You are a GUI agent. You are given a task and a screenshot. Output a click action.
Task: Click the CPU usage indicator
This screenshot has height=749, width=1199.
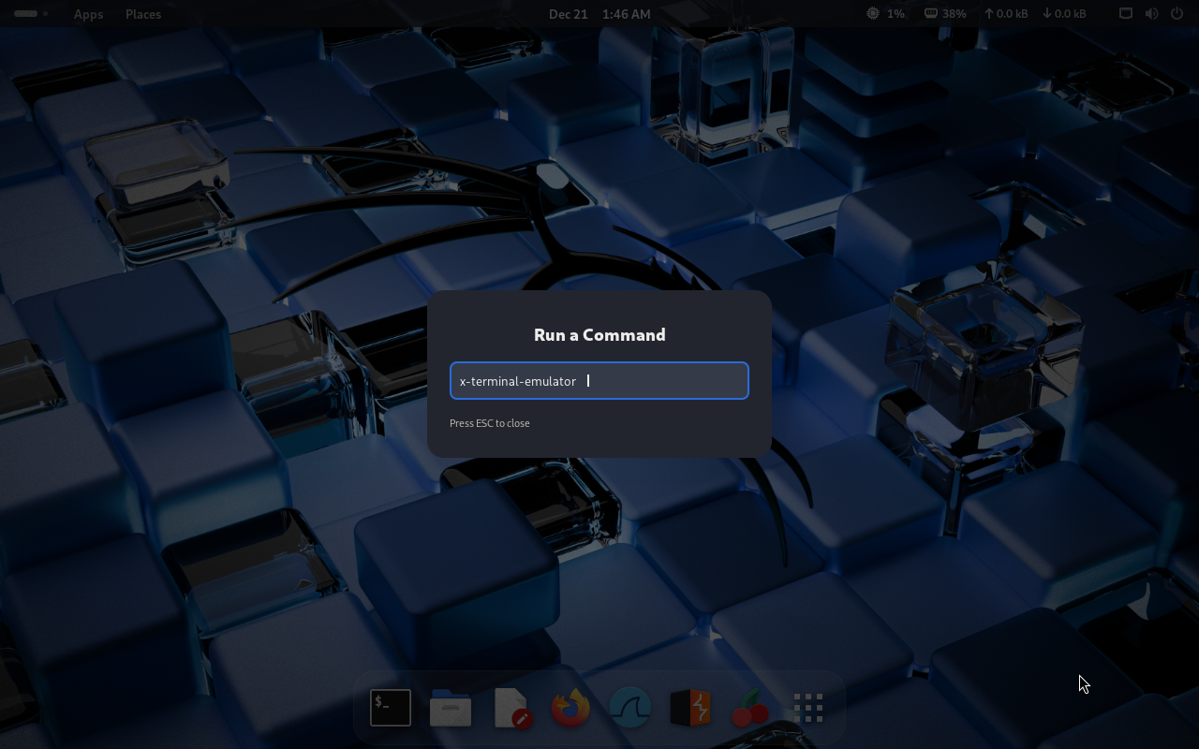885,14
